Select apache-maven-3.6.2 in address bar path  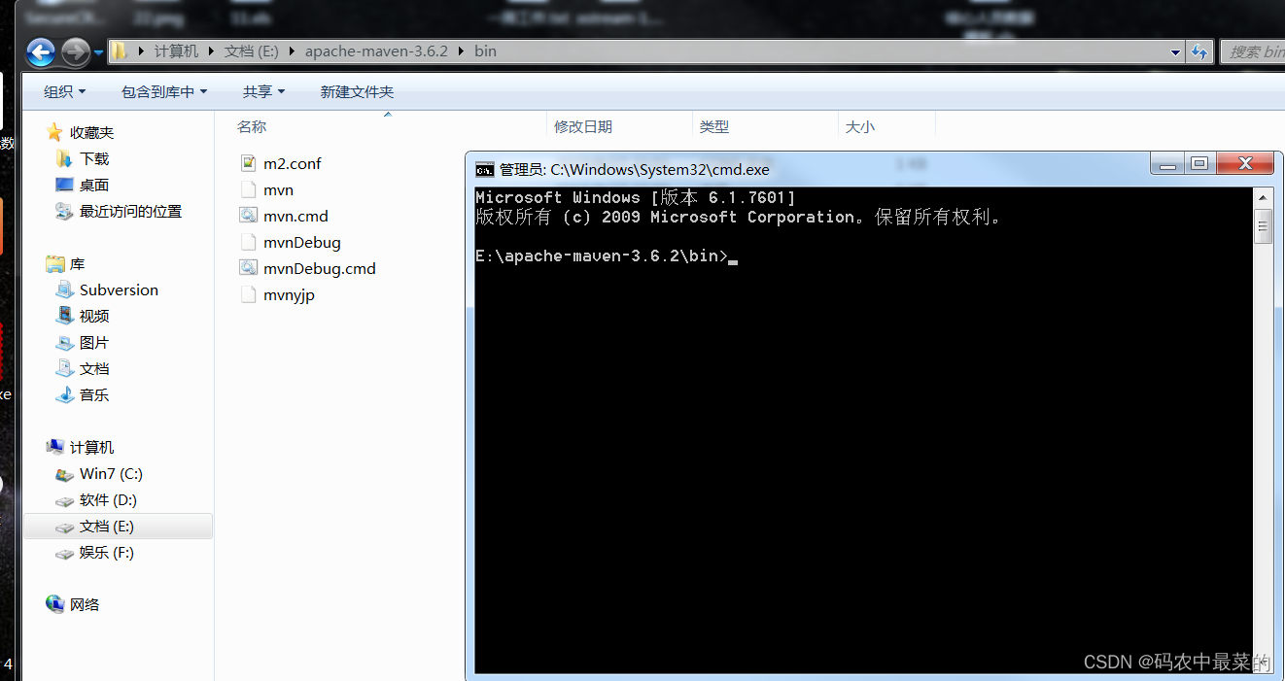coord(376,51)
